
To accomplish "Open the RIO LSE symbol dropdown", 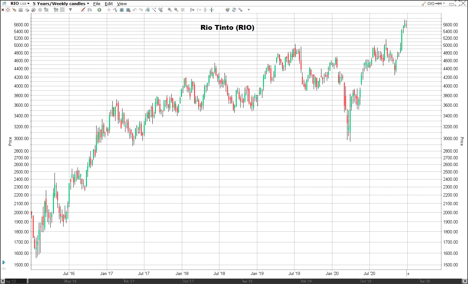I will pyautogui.click(x=20, y=4).
